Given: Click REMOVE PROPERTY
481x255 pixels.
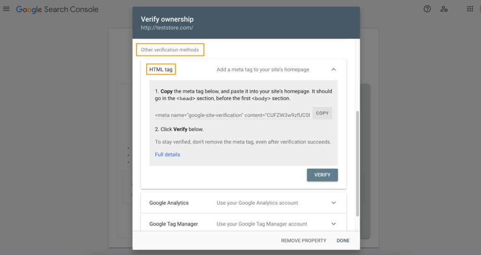Looking at the screenshot, I should [304, 241].
